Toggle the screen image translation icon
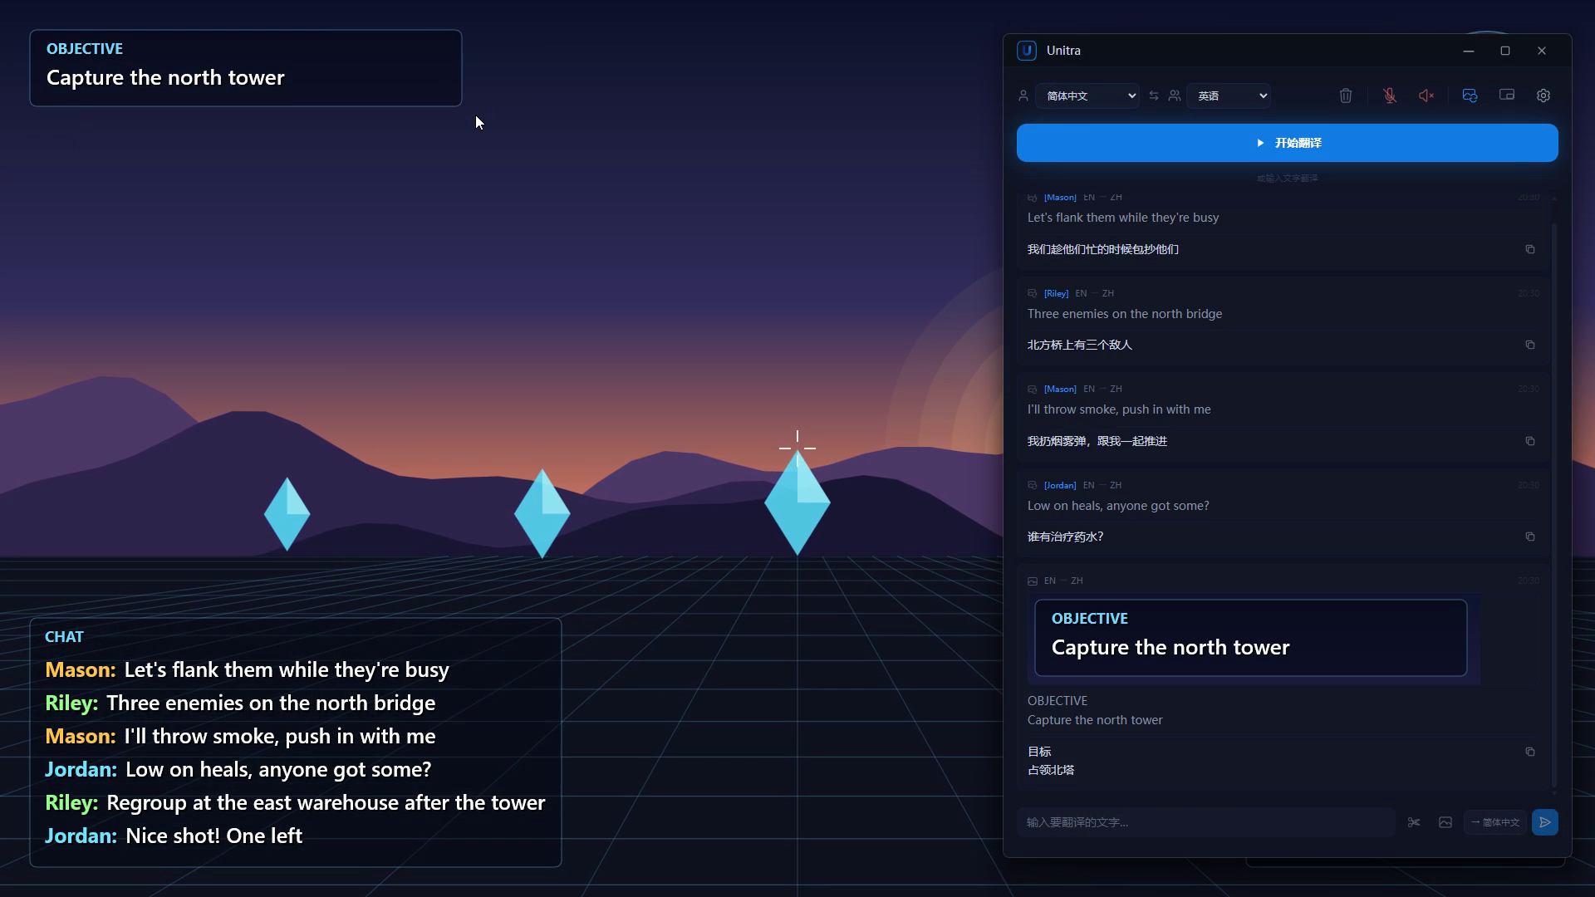The height and width of the screenshot is (897, 1595). pyautogui.click(x=1470, y=96)
